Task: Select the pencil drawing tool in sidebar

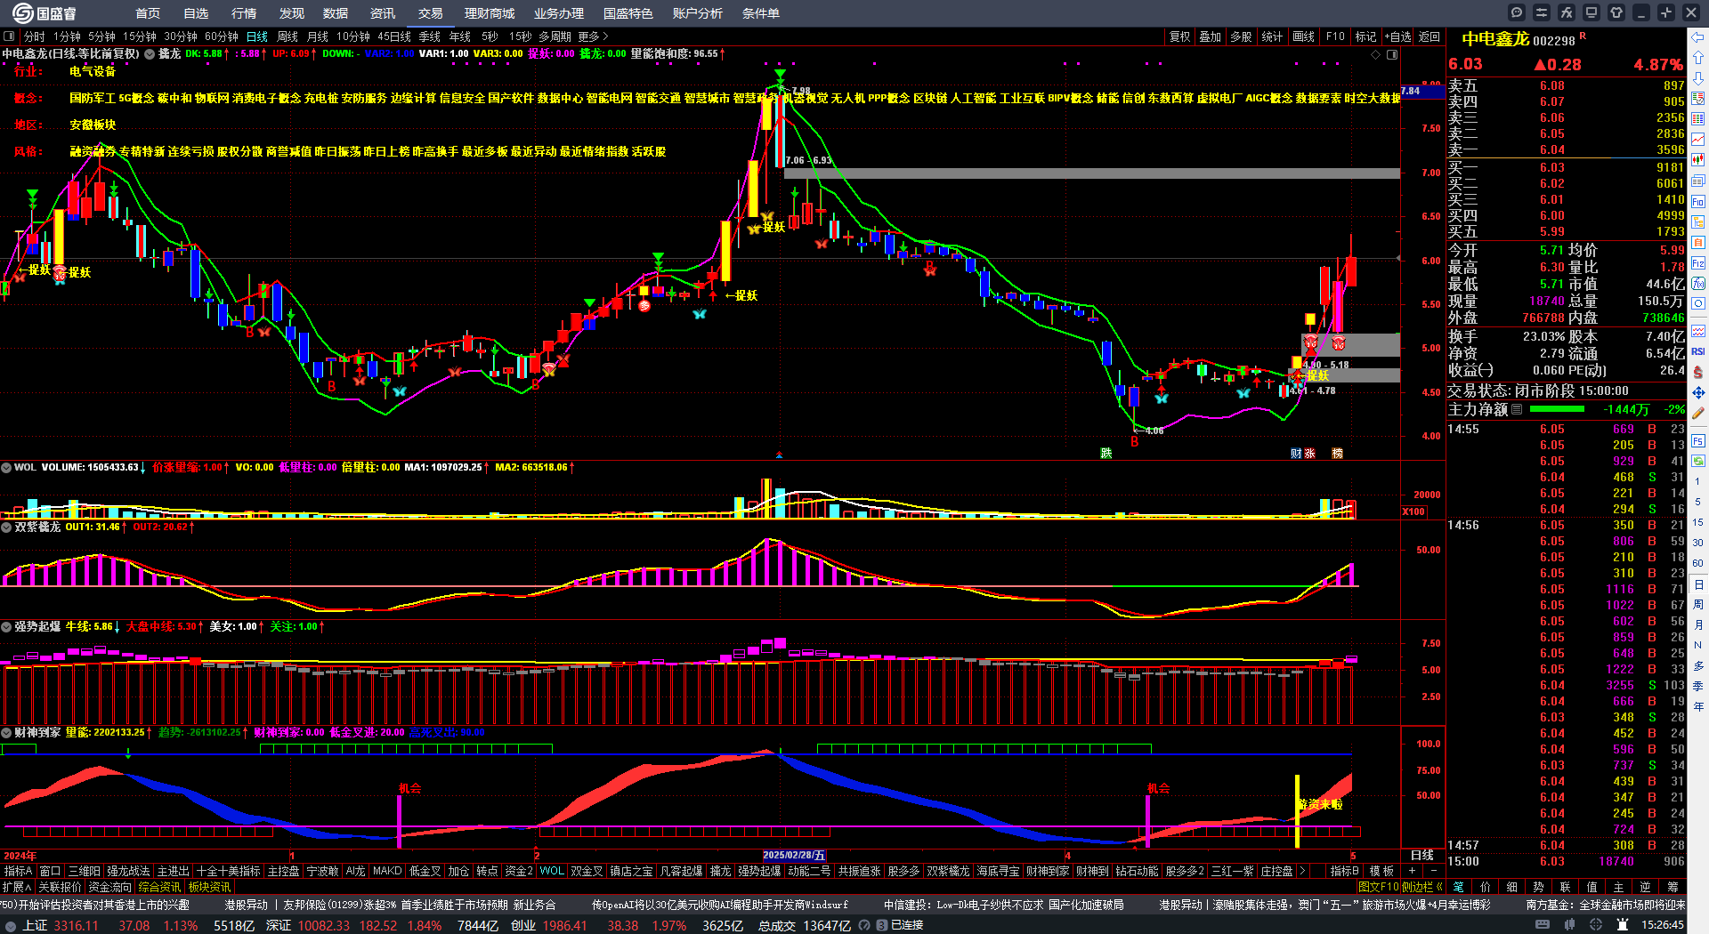Action: coord(1698,414)
